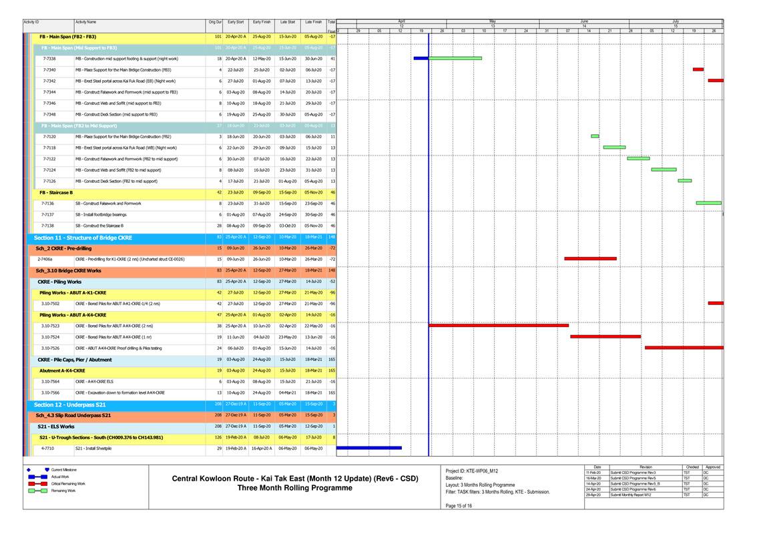Click the Early Start column header
Screen dimensions: 767x542
pyautogui.click(x=235, y=22)
